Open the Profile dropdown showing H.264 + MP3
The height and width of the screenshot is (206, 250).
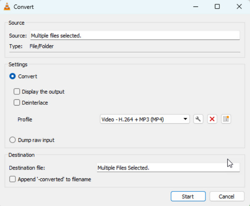pos(145,120)
